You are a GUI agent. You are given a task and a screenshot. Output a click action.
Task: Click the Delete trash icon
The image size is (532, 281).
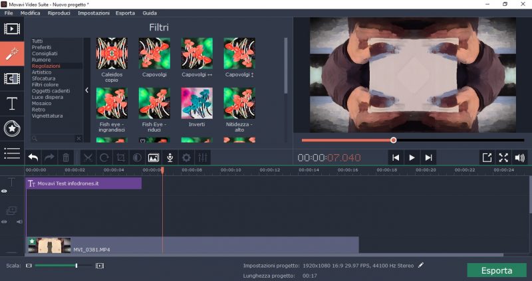point(66,157)
